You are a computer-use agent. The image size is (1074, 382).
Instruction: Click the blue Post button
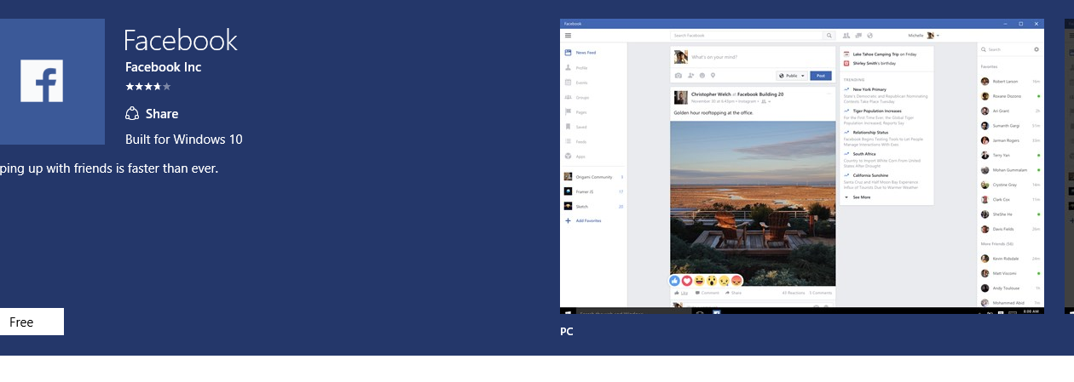821,76
